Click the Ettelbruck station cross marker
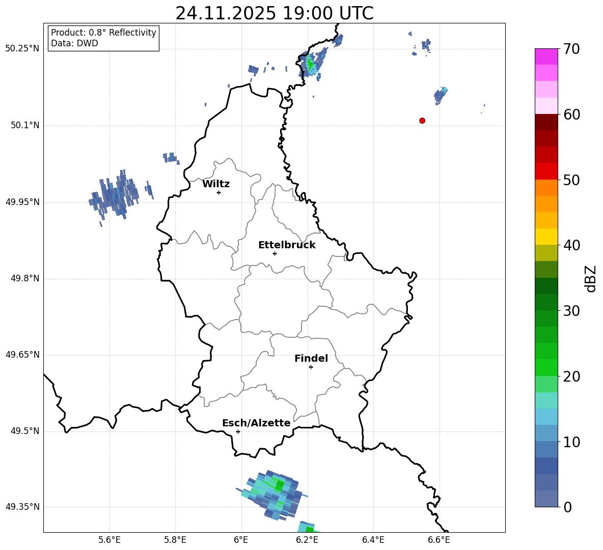This screenshot has width=603, height=550. pos(275,253)
